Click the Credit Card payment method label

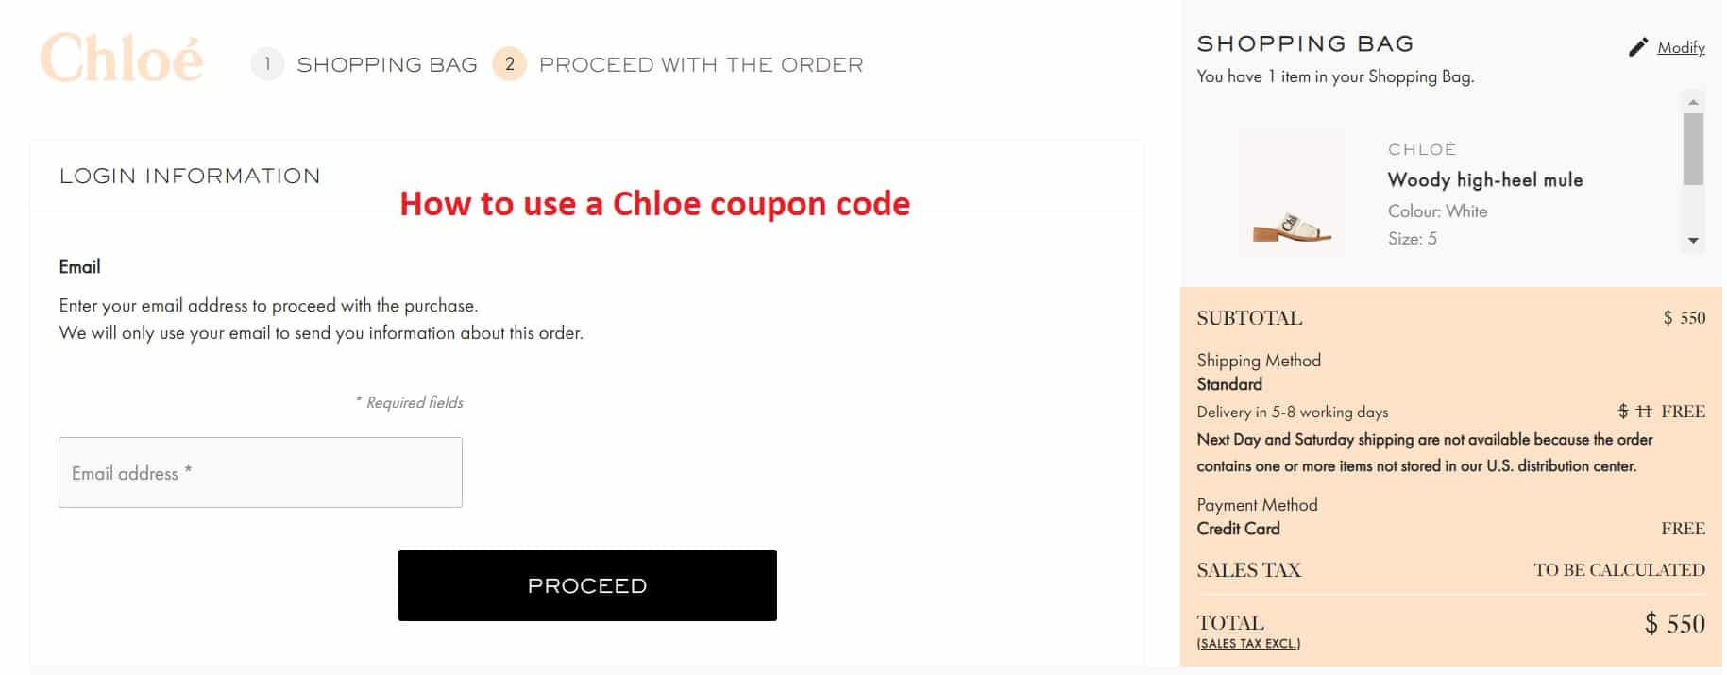(1238, 529)
